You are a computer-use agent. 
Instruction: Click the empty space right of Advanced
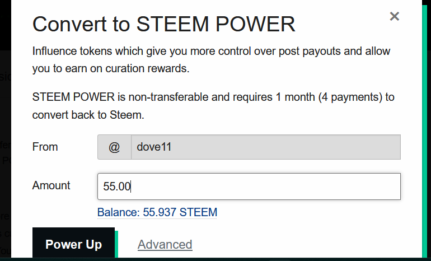pos(302,245)
